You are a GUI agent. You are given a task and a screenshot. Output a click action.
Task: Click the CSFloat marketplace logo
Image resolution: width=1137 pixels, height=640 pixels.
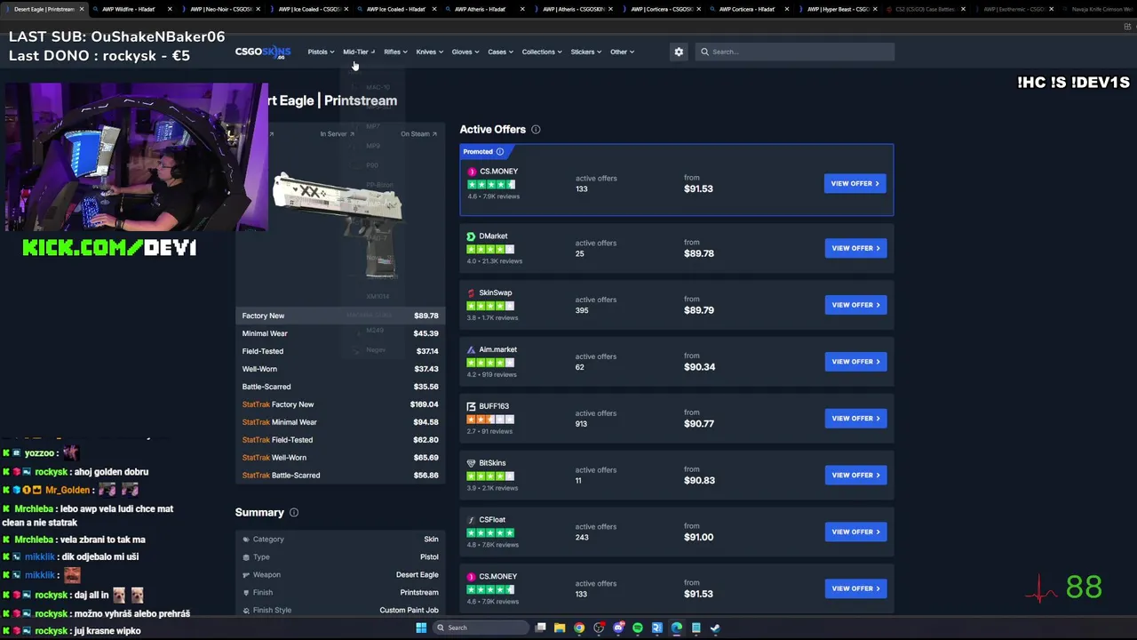pyautogui.click(x=471, y=520)
